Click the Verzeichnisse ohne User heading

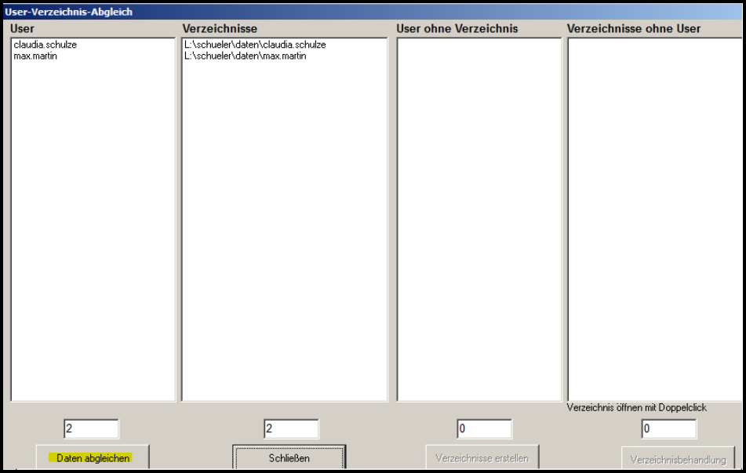[633, 29]
